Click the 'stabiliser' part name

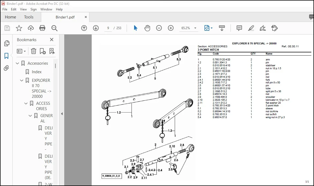[270, 65]
